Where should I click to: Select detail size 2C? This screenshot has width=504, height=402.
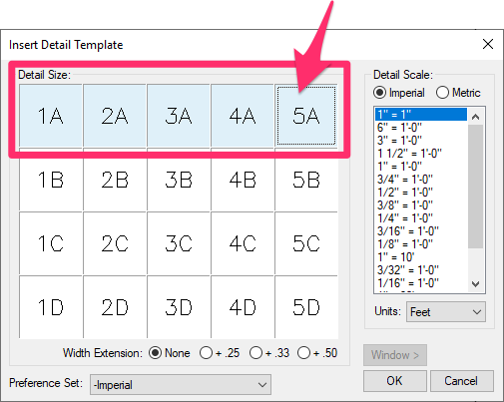(x=115, y=243)
